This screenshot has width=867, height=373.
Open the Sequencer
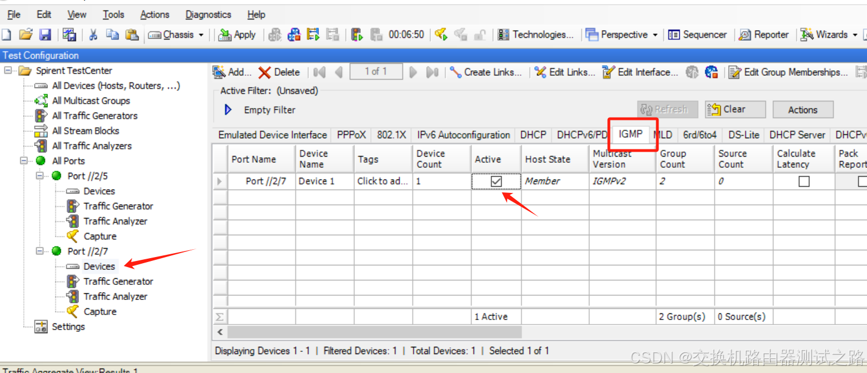pos(698,35)
